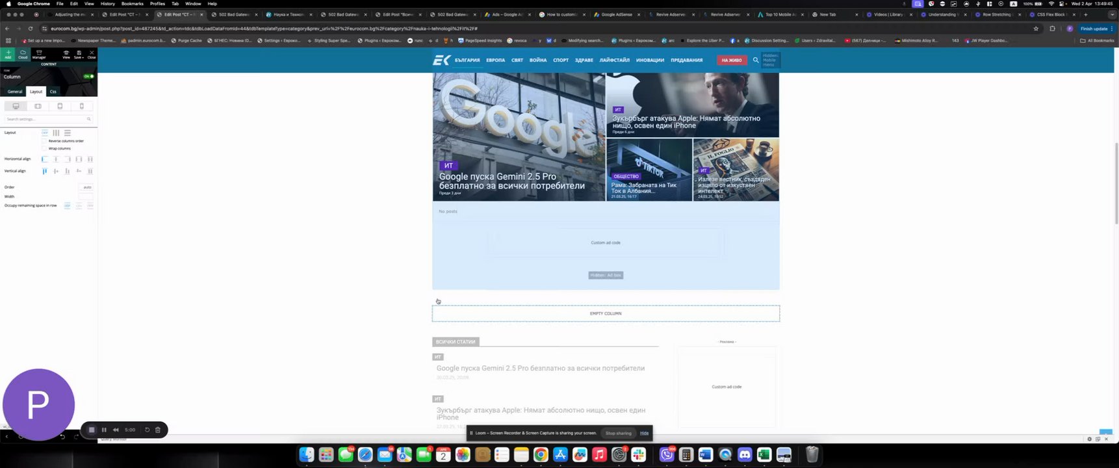Click the Width input field
The height and width of the screenshot is (468, 1119).
coord(86,196)
